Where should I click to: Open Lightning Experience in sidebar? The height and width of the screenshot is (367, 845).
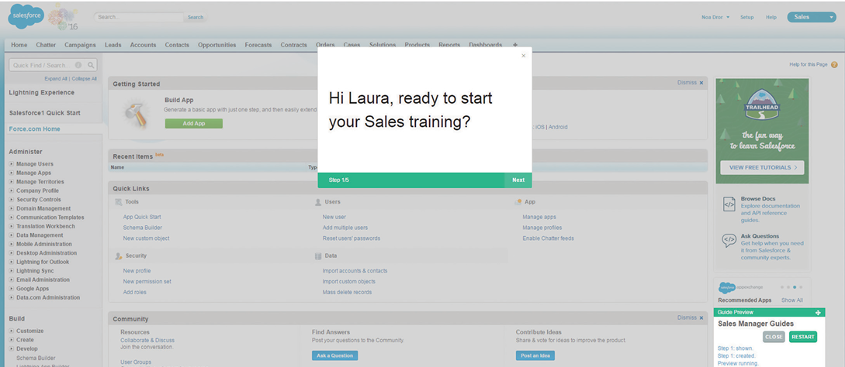click(x=41, y=93)
